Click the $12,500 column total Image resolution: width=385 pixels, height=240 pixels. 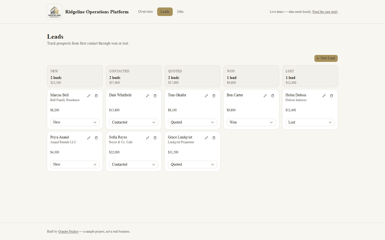point(56,83)
